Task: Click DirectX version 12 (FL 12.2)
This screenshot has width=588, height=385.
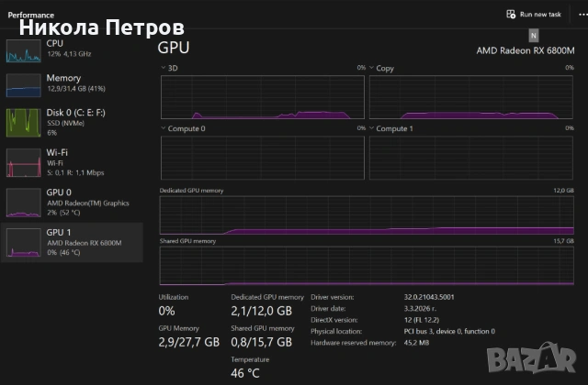Action: point(422,320)
